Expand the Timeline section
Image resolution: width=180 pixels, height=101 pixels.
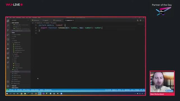[14, 86]
